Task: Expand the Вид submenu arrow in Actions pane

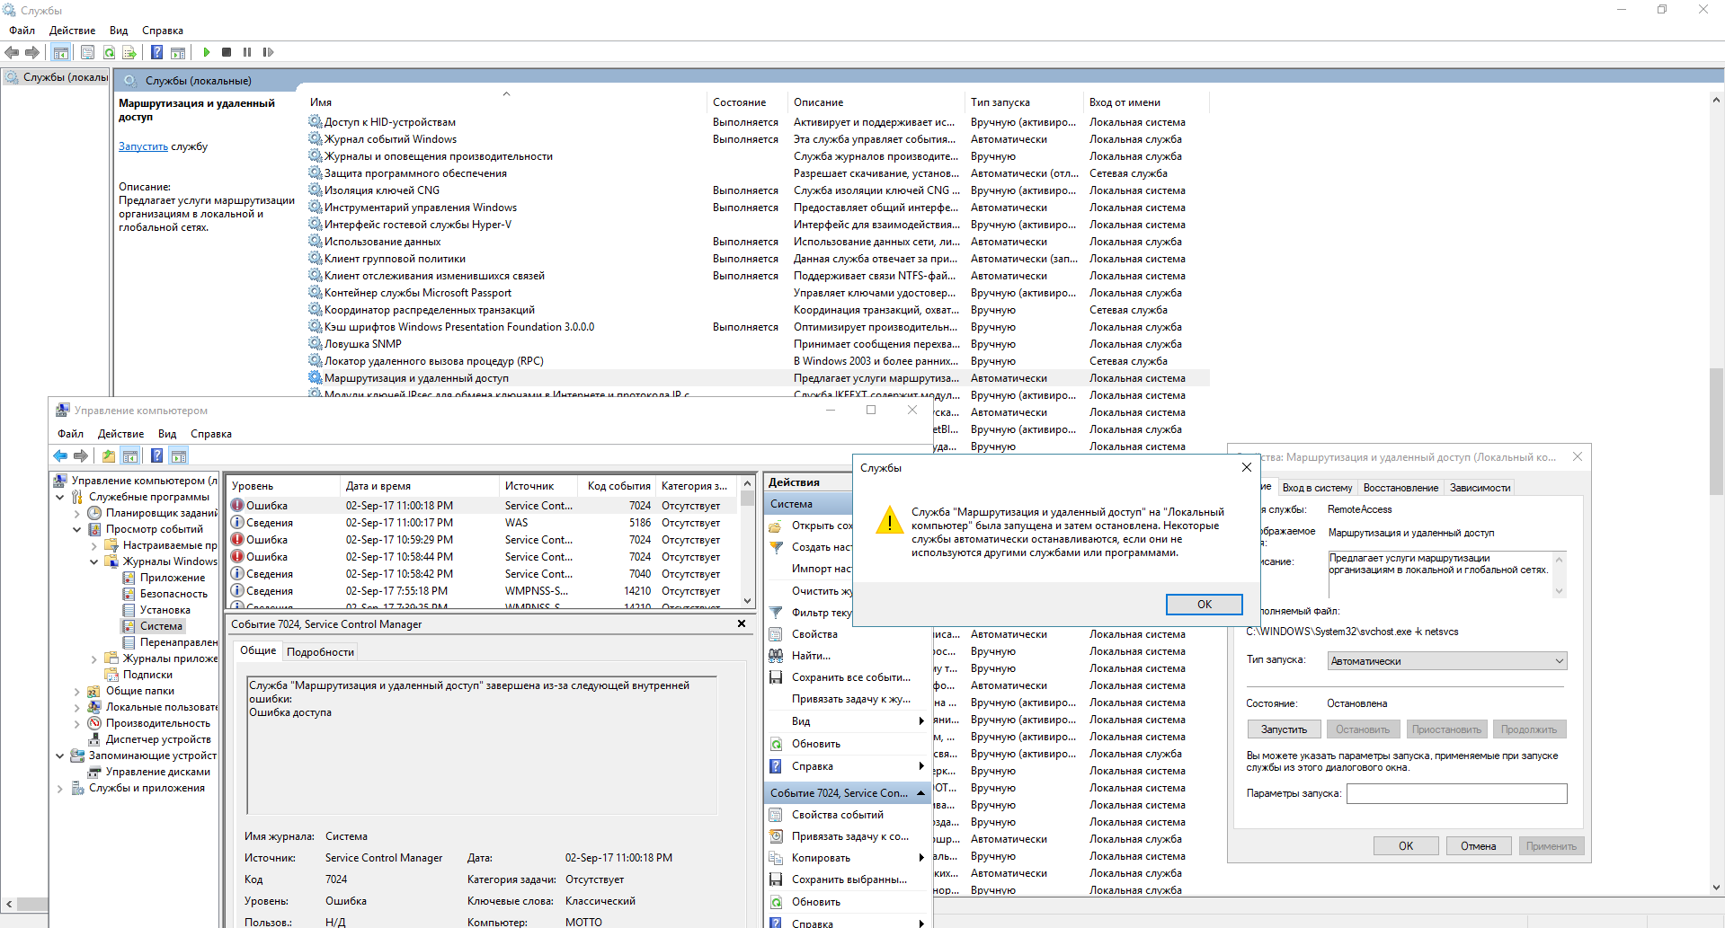Action: click(921, 721)
